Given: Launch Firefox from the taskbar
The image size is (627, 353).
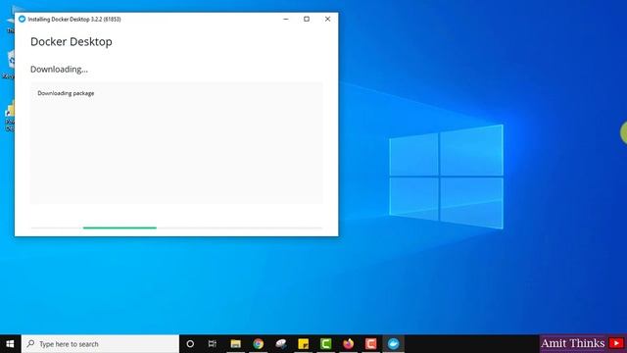Looking at the screenshot, I should point(349,344).
